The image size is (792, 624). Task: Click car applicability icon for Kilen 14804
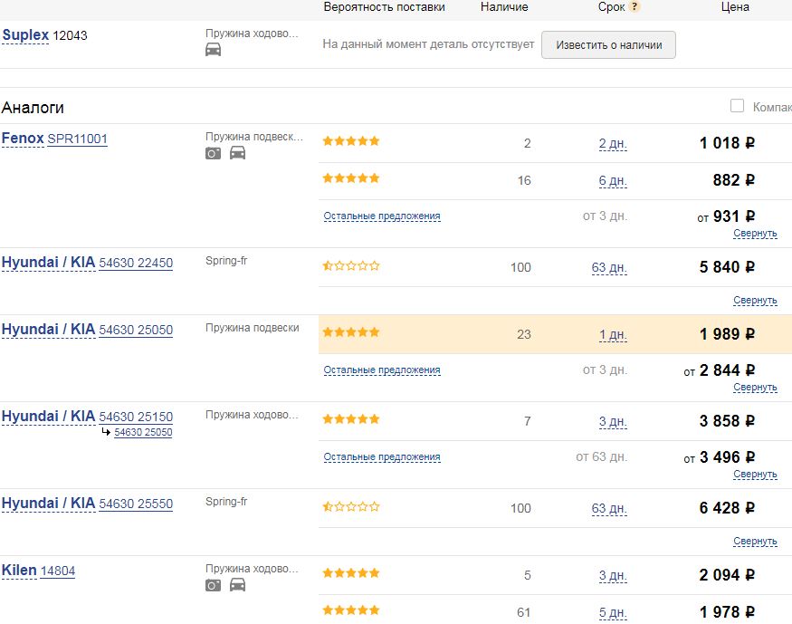237,584
